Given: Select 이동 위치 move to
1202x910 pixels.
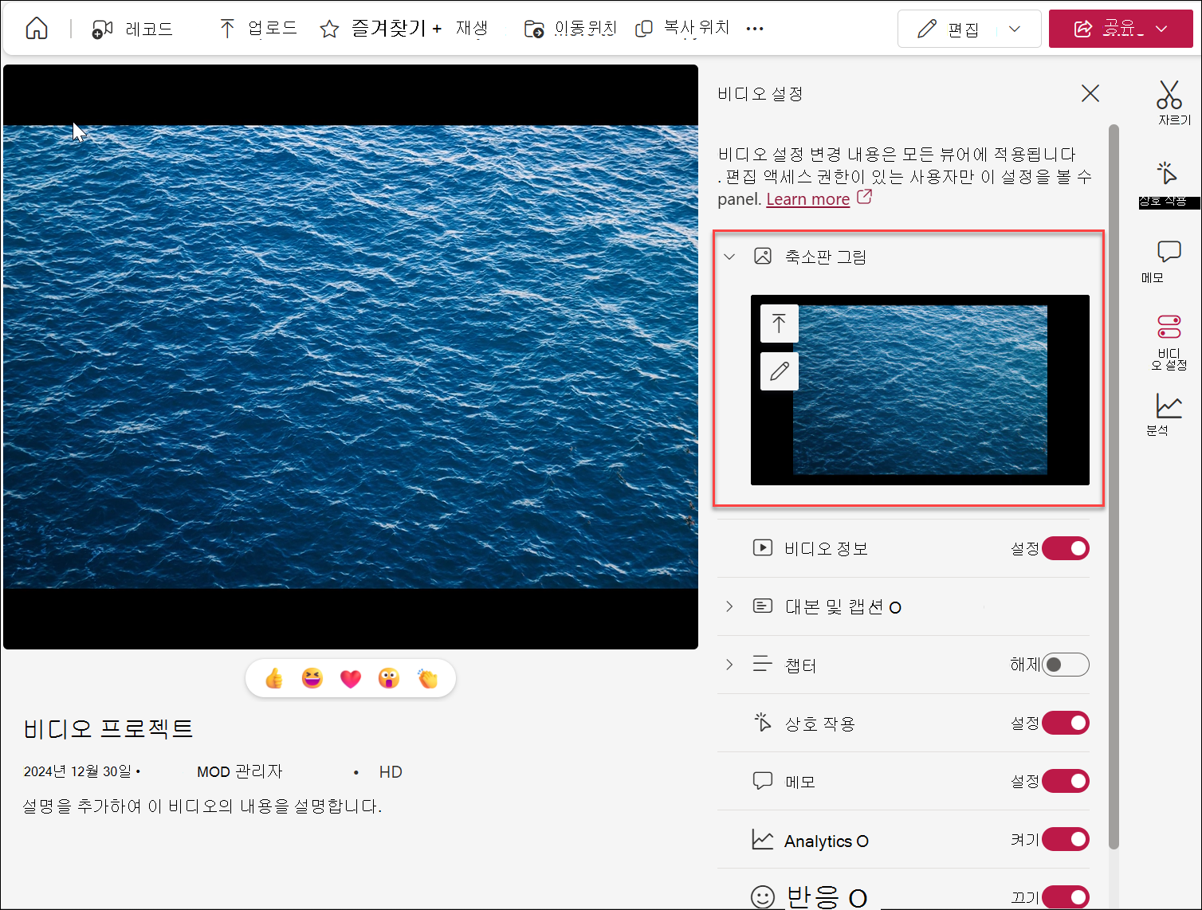Looking at the screenshot, I should pos(571,29).
